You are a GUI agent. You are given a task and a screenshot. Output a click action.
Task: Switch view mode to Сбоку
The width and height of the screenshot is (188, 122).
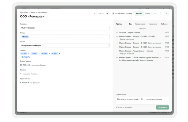(147, 13)
